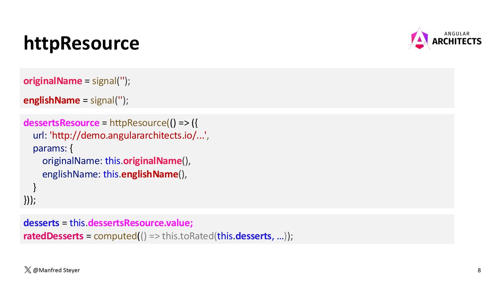Click the 'ratedDesserts' variable name
504x283 pixels.
[53, 236]
